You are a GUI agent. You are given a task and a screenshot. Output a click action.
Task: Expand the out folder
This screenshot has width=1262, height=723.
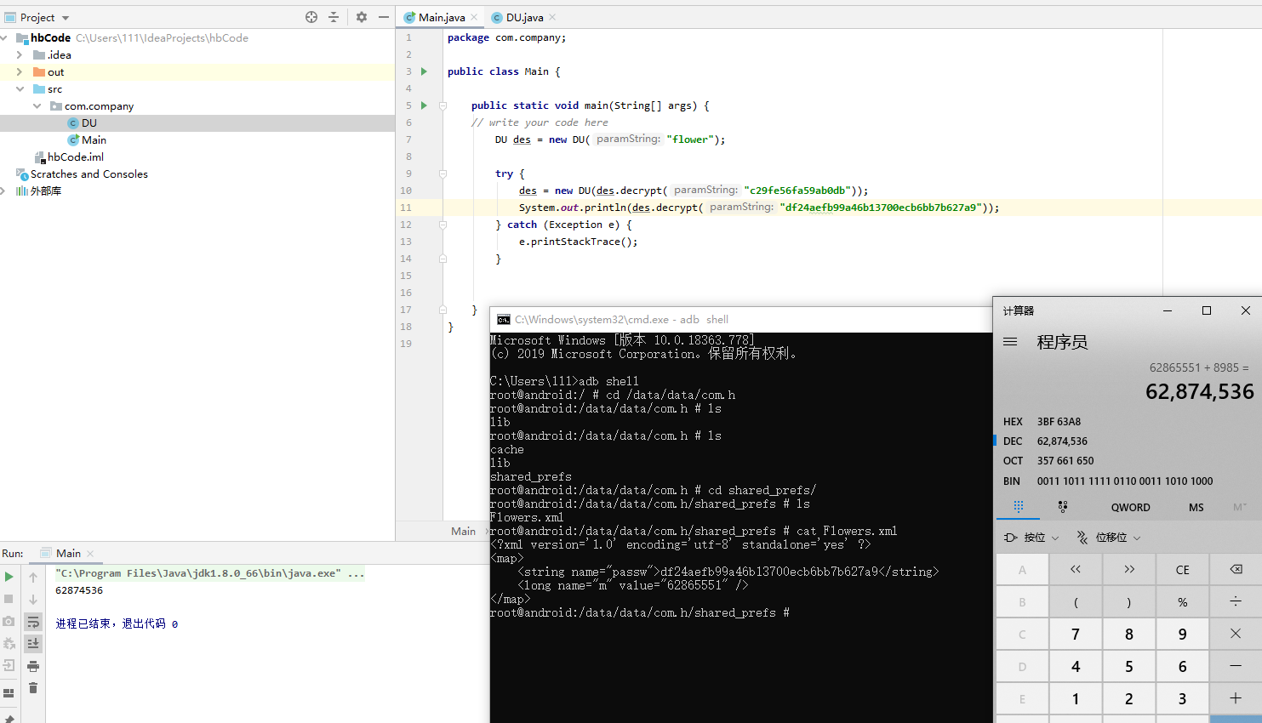tap(20, 72)
